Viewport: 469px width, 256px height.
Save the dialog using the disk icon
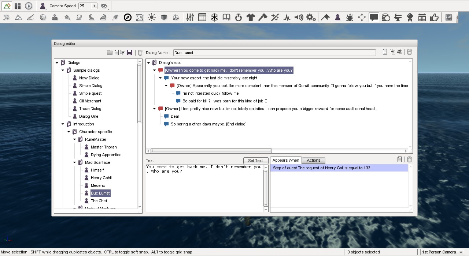129,52
